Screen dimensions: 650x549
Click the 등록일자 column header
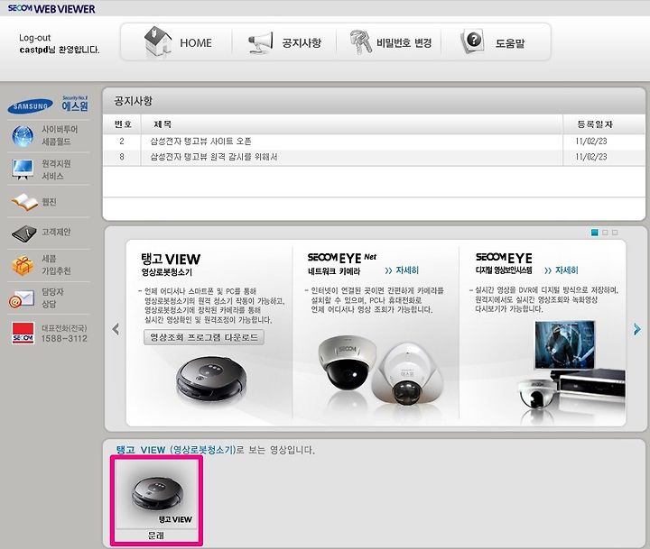coord(594,124)
